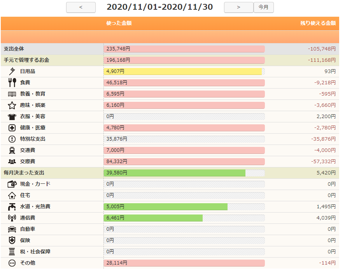The image size is (345, 272).
Task: Select the 日用品 pencil-and-goods icon
Action: click(11, 71)
